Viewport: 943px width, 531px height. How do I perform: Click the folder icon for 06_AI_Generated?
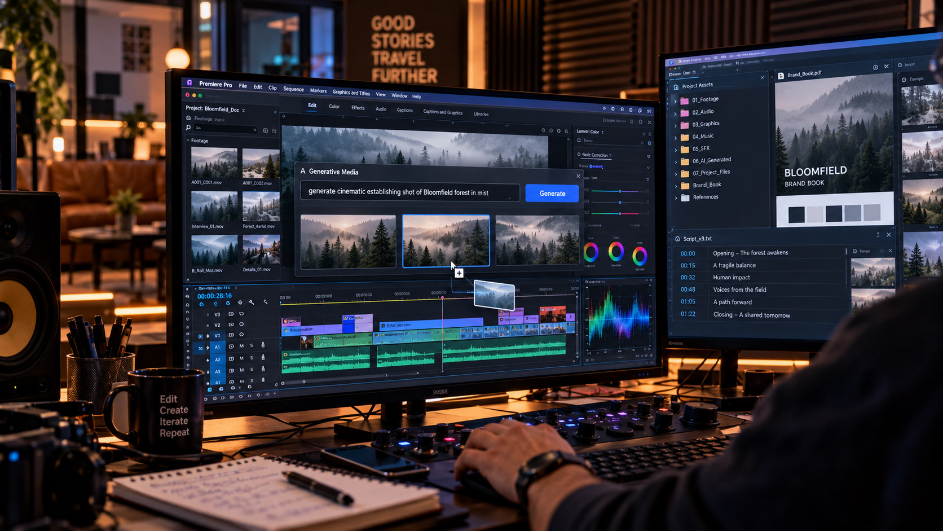(685, 161)
